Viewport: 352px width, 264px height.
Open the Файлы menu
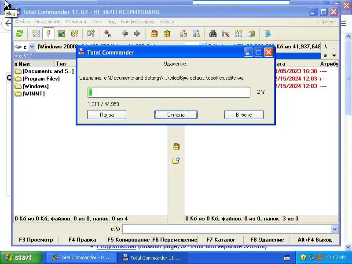click(22, 22)
